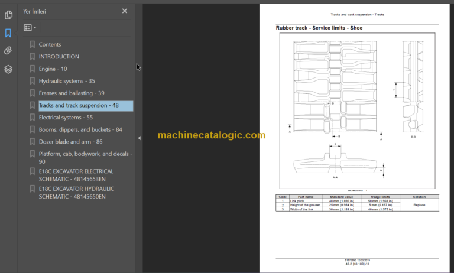454x273 pixels.
Task: Select Tracks and track suspension - 48
Action: [x=86, y=106]
